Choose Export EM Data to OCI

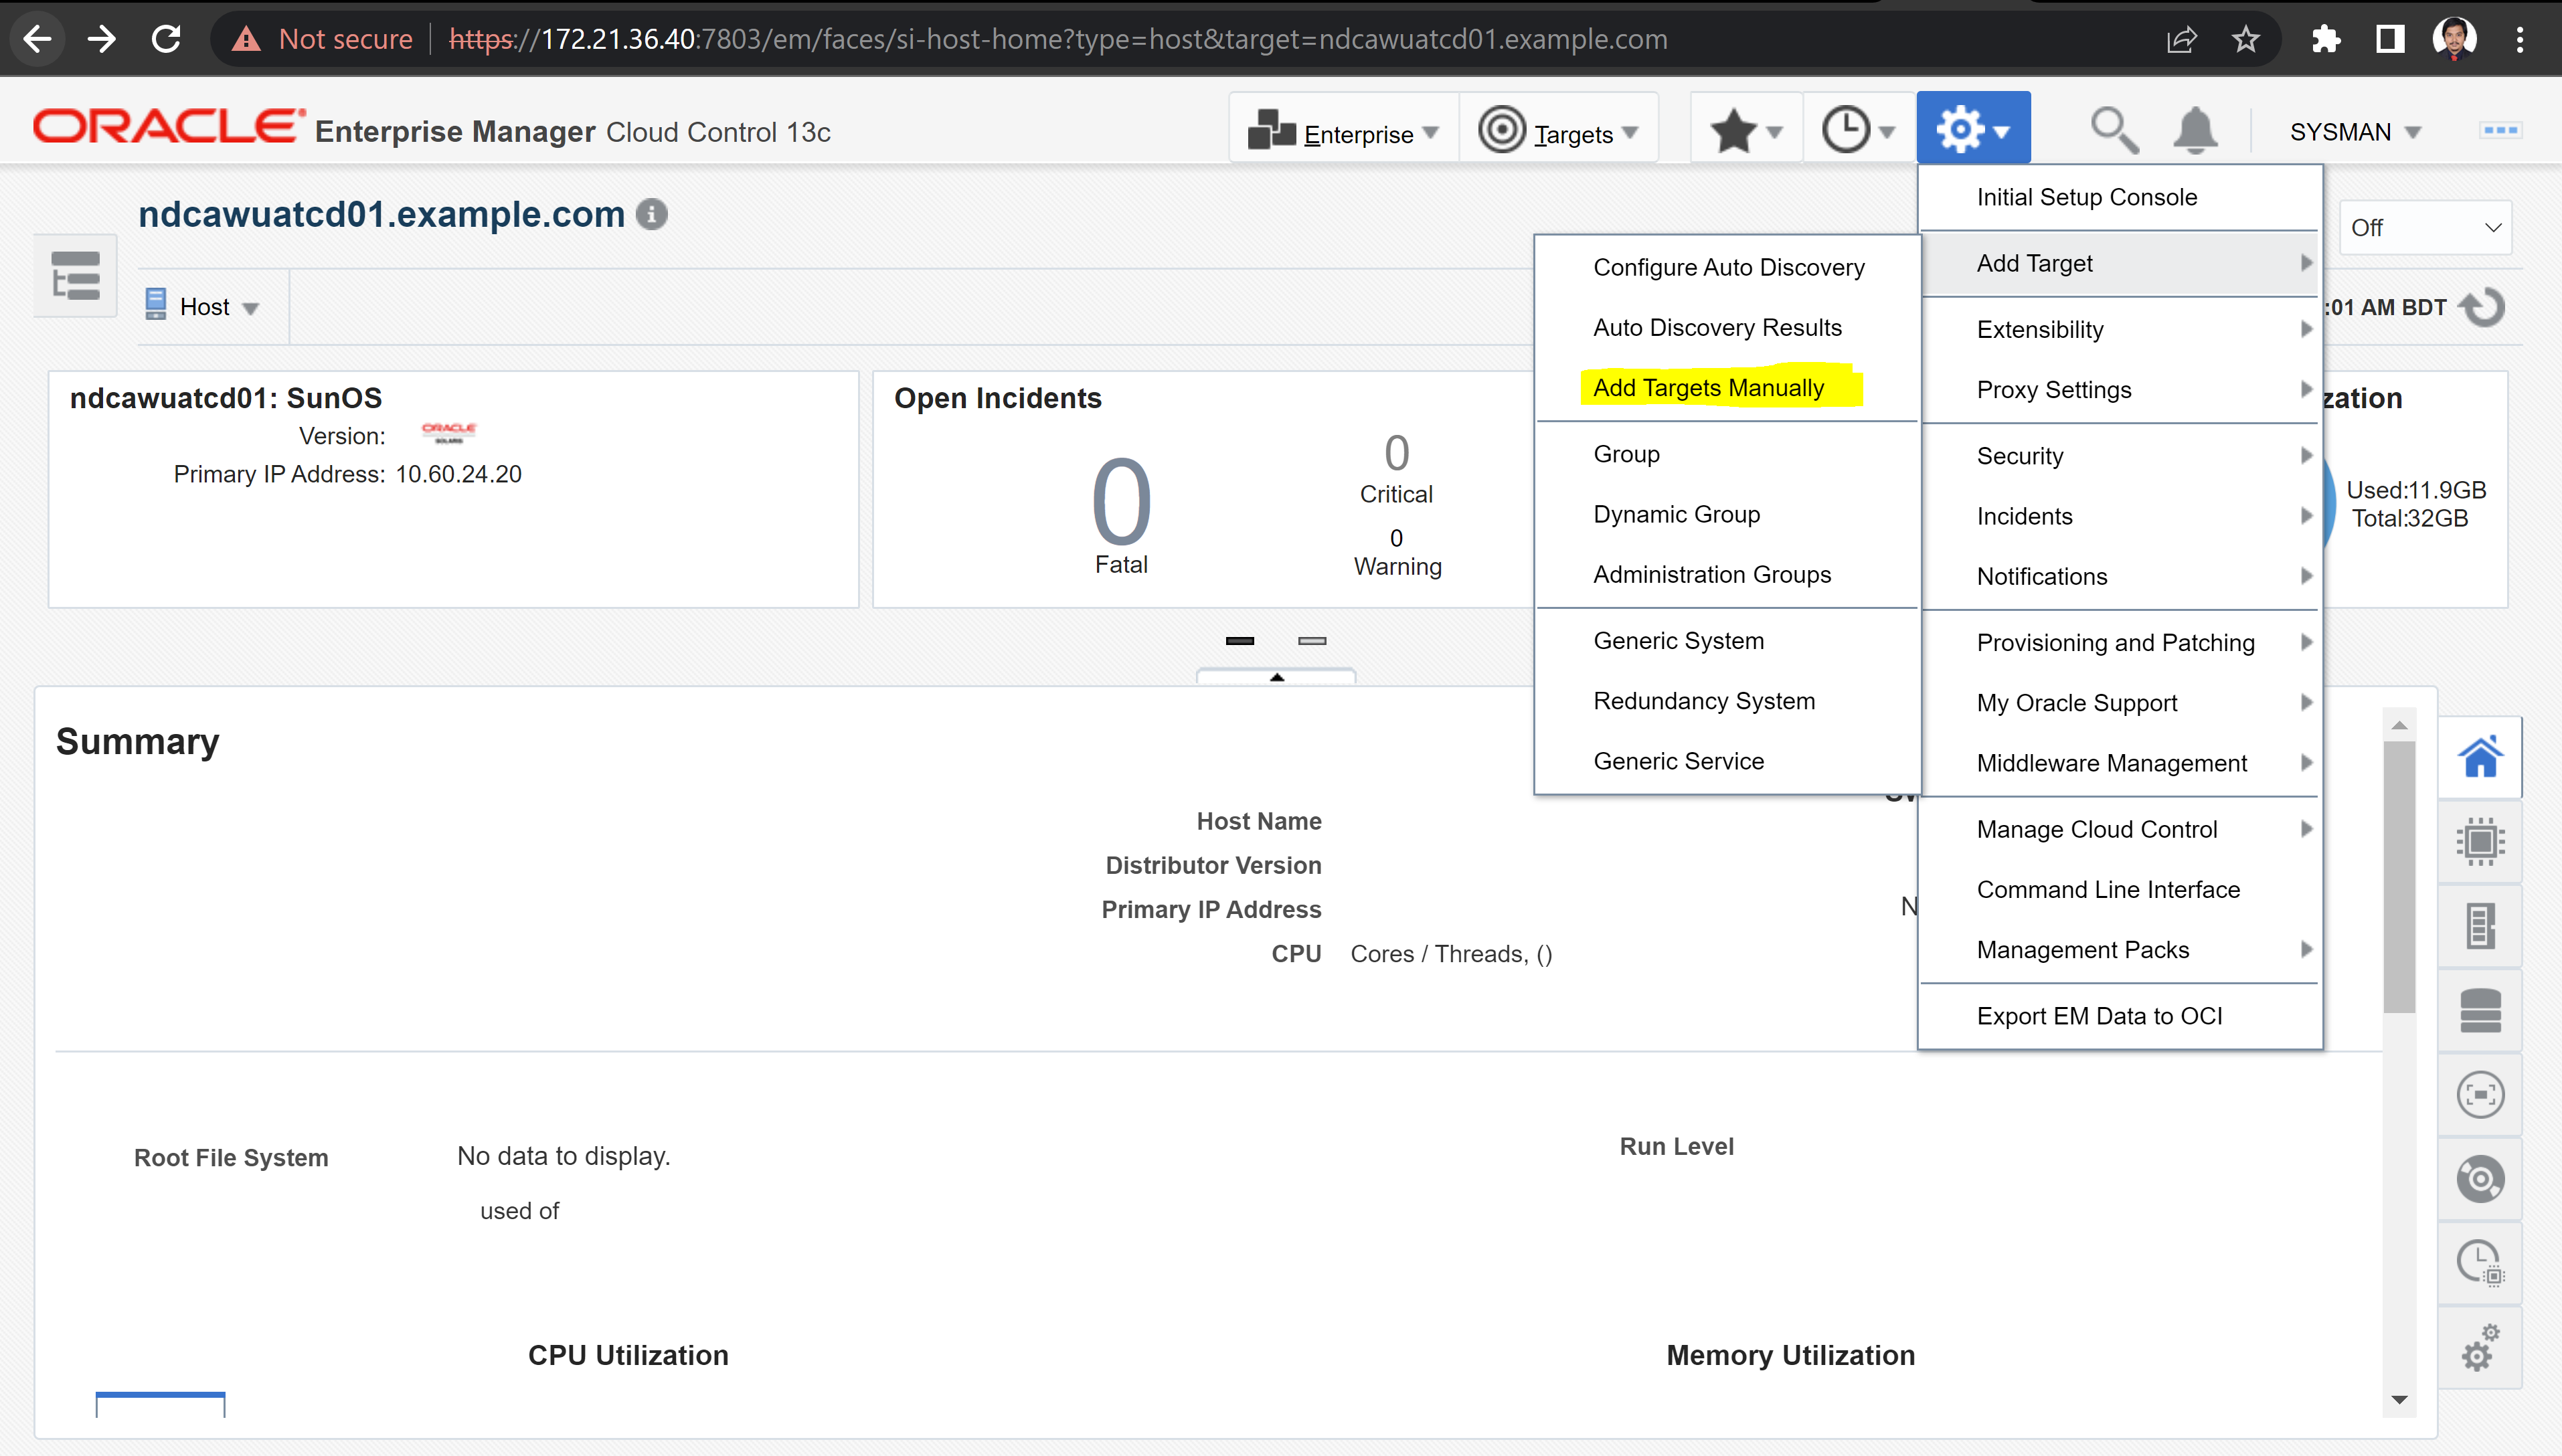pyautogui.click(x=2120, y=1015)
